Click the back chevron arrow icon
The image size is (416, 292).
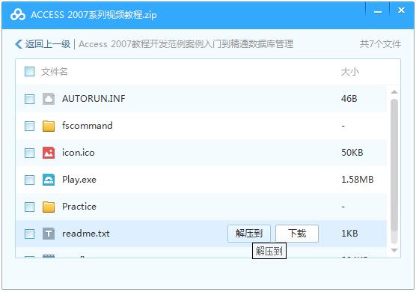tap(18, 44)
